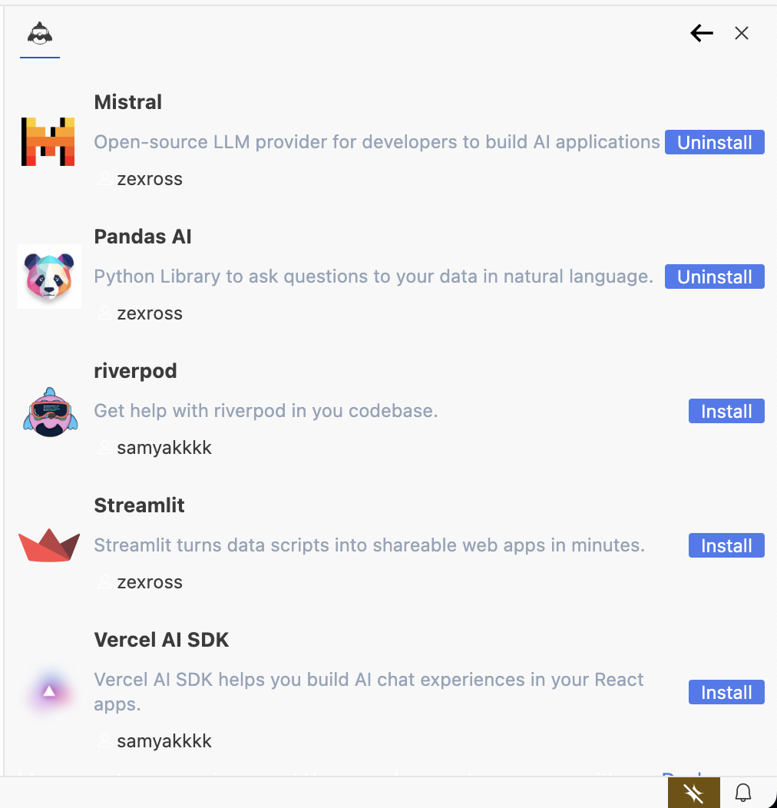Click samyakkkk under Vercel AI SDK
This screenshot has width=777, height=808.
(x=164, y=741)
